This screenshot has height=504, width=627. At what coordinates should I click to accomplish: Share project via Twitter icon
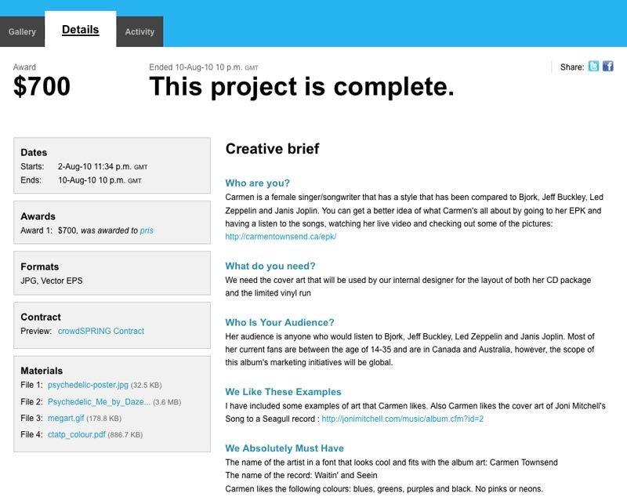(x=594, y=67)
